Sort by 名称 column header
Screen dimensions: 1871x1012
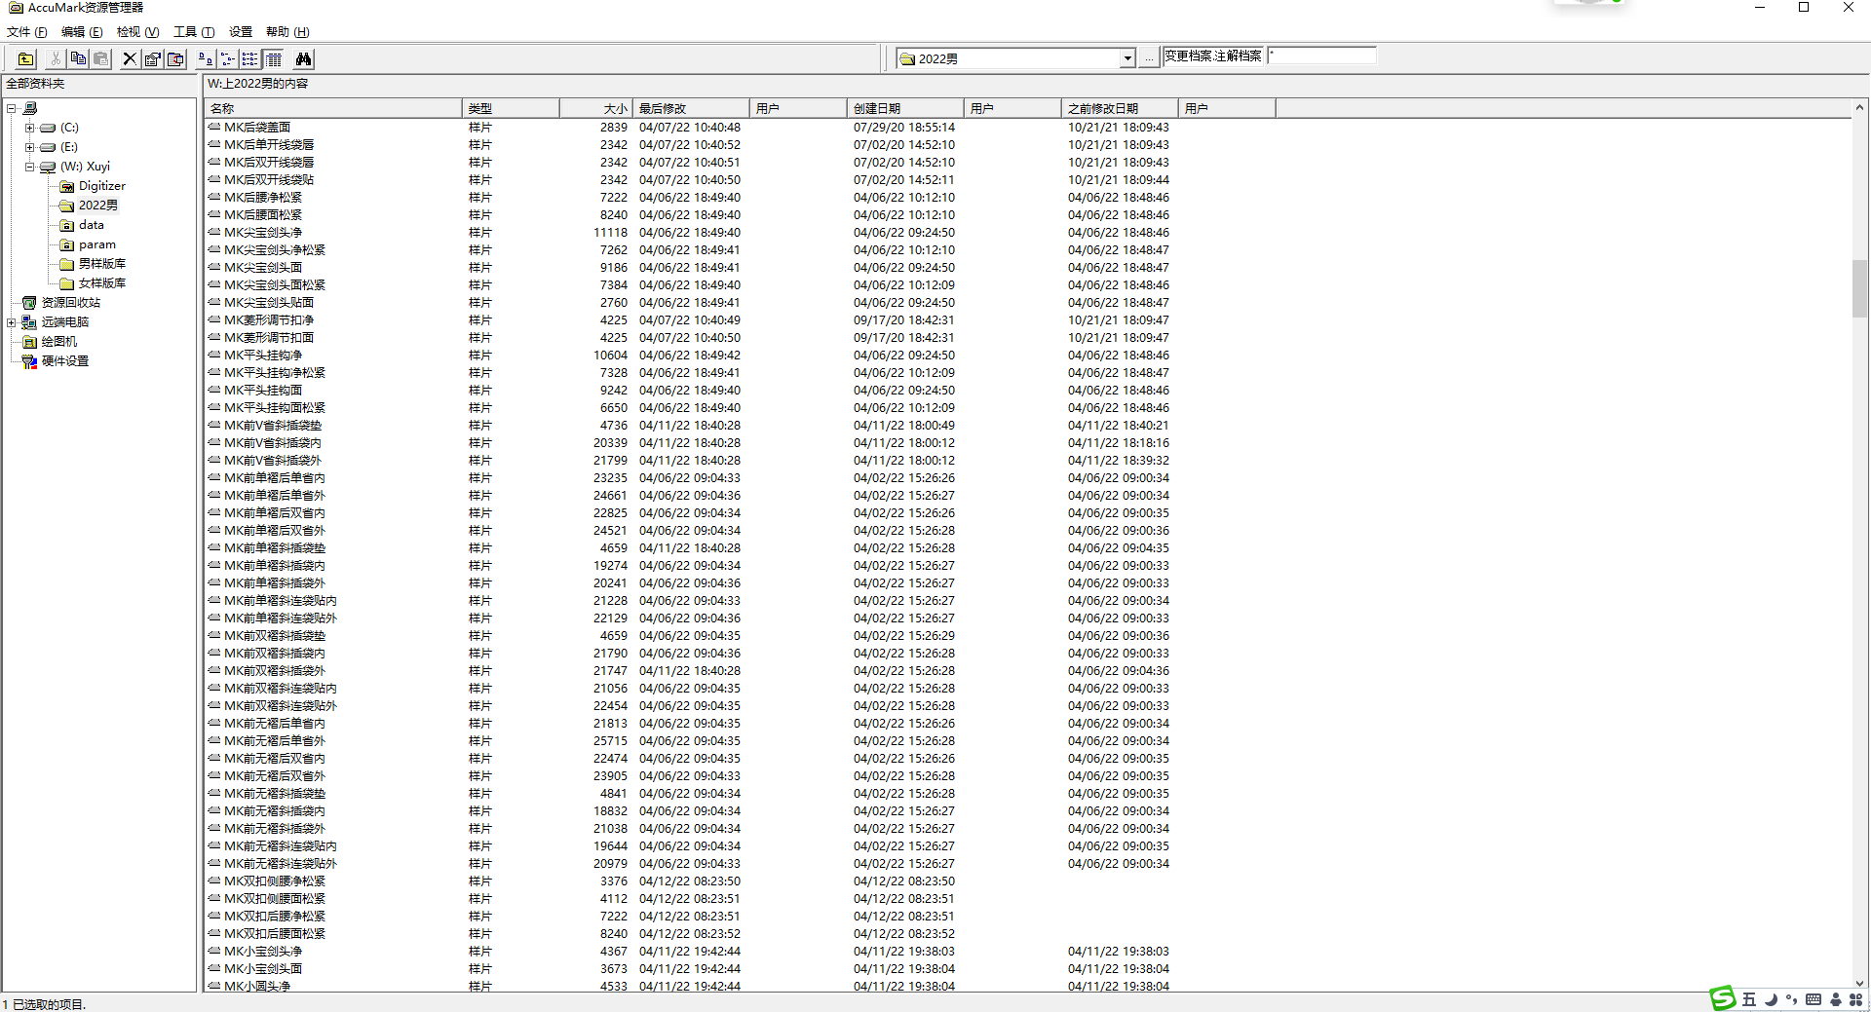pyautogui.click(x=331, y=108)
